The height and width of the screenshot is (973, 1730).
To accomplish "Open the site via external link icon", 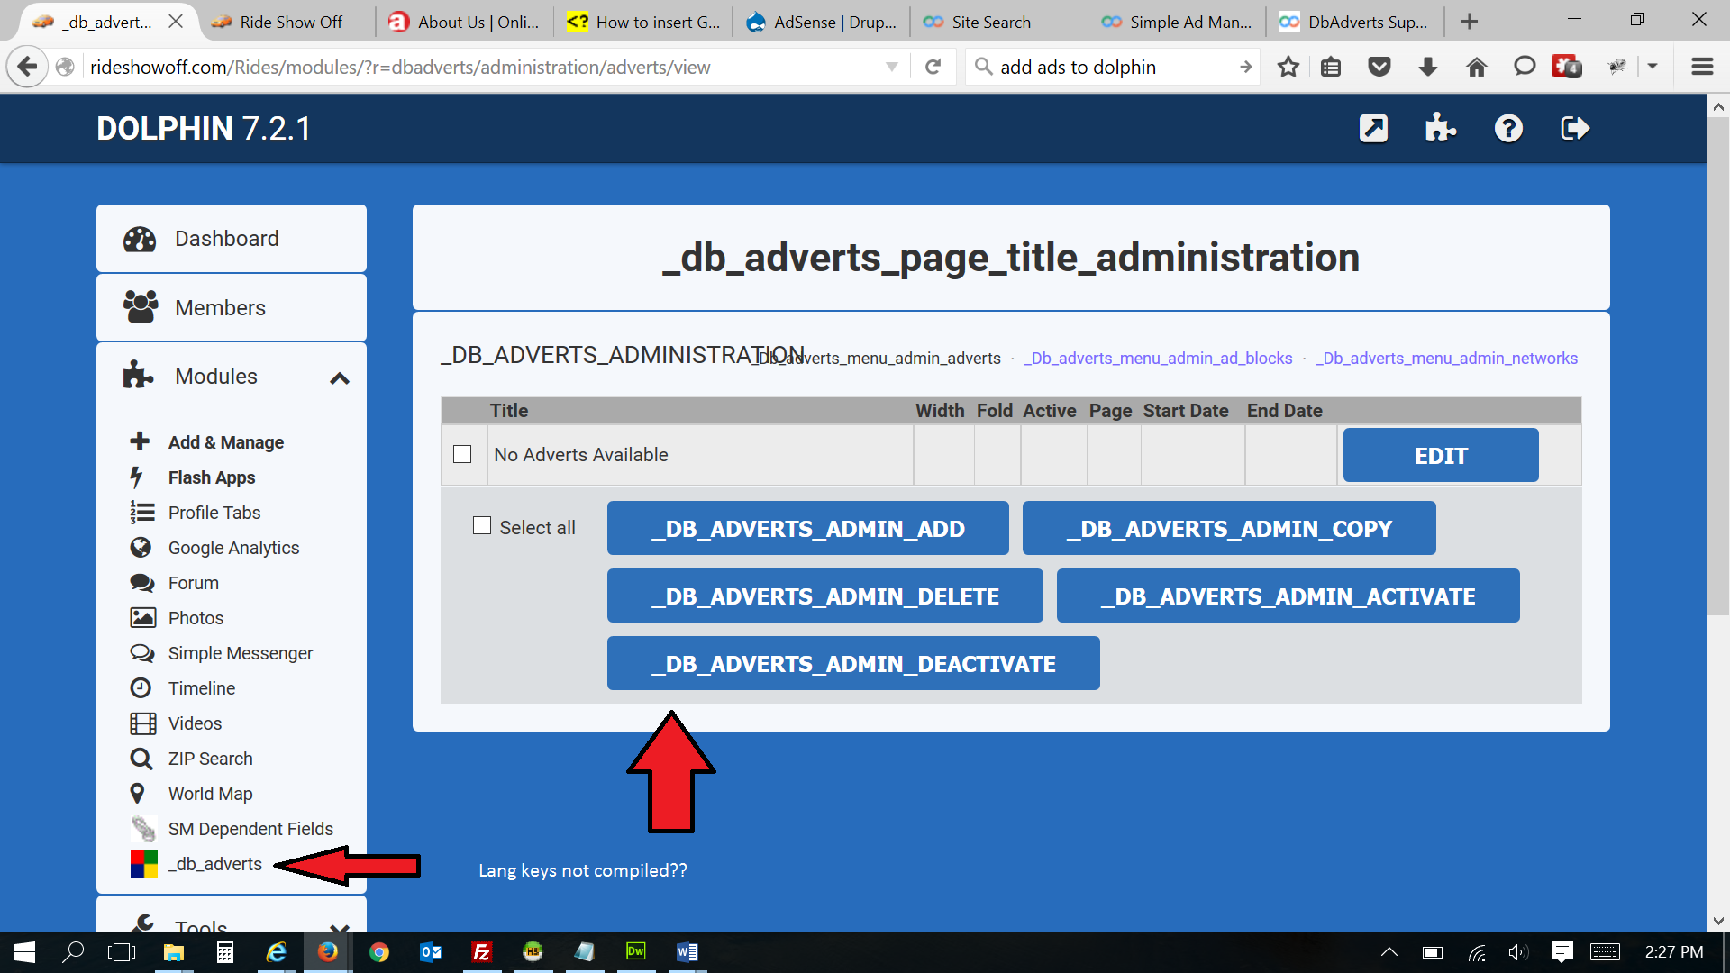I will (x=1373, y=128).
